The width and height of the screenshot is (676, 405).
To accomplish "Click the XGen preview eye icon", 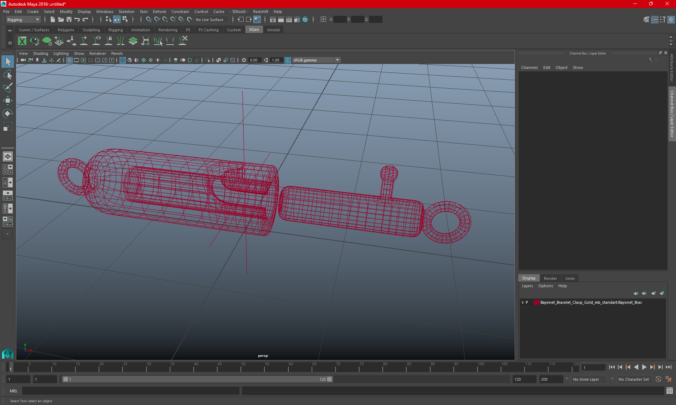I will pyautogui.click(x=35, y=41).
